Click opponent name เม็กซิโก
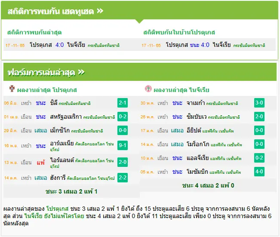280x237 pixels. coord(60,131)
